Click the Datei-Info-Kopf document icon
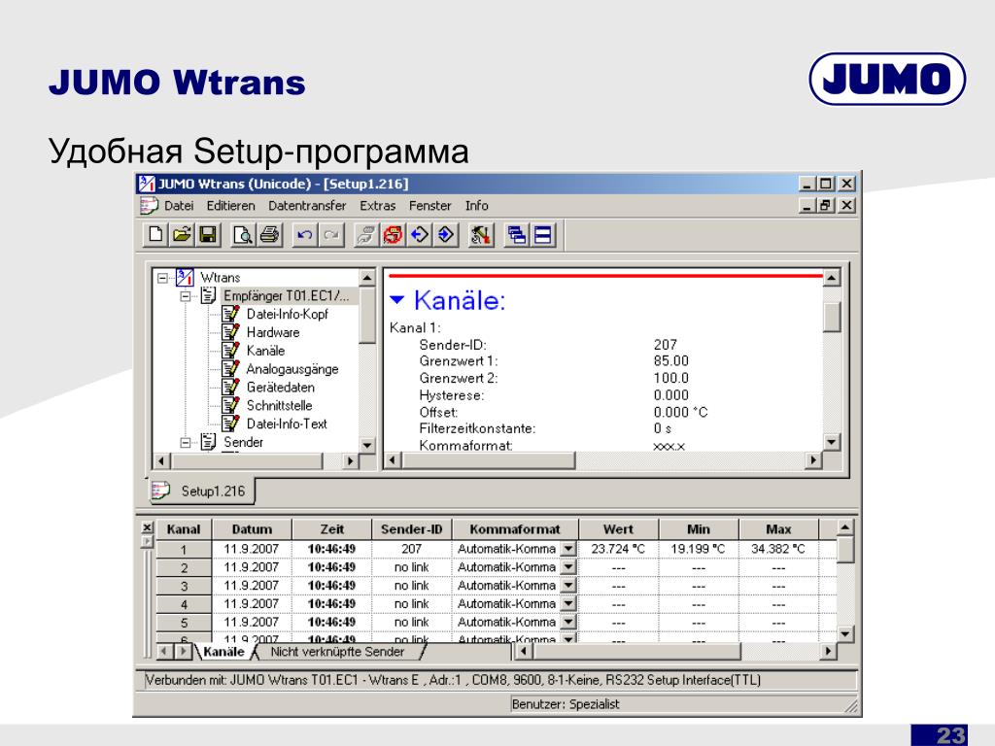 [x=230, y=314]
